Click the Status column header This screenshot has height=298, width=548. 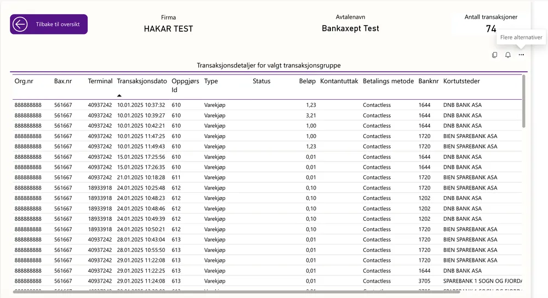pos(261,81)
